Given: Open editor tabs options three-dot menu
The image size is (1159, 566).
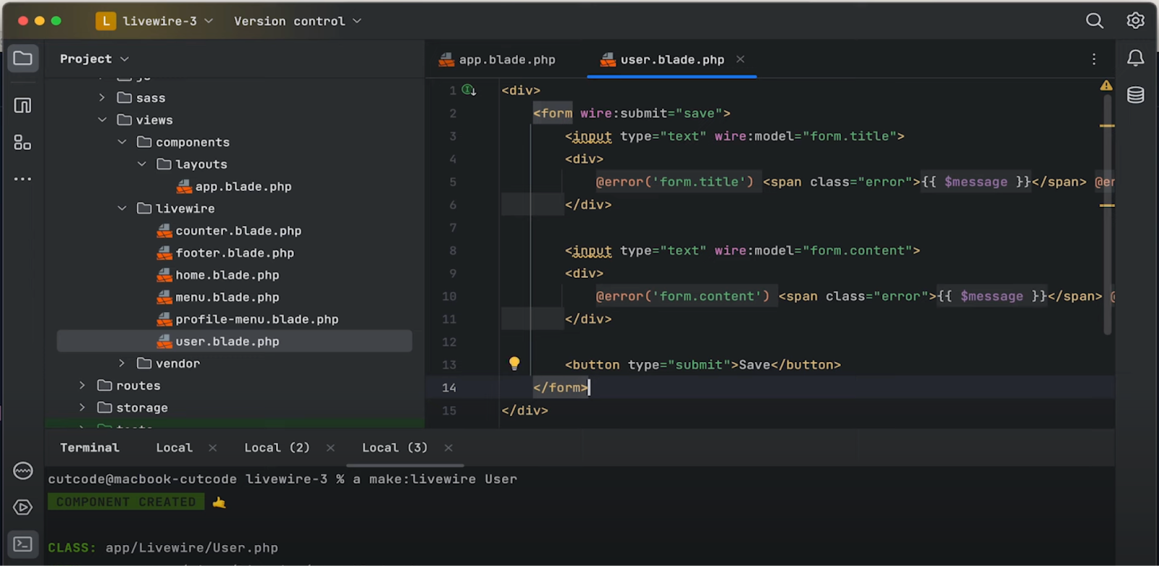Looking at the screenshot, I should (1094, 59).
